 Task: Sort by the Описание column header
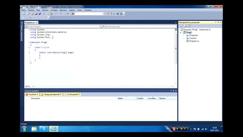click(35, 98)
